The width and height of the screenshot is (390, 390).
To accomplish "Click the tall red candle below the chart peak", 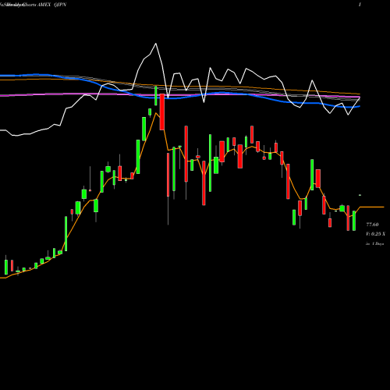I will point(162,112).
